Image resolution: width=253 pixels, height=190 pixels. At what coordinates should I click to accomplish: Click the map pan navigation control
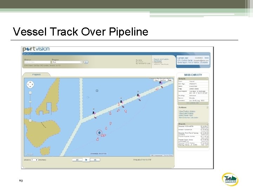(x=30, y=84)
